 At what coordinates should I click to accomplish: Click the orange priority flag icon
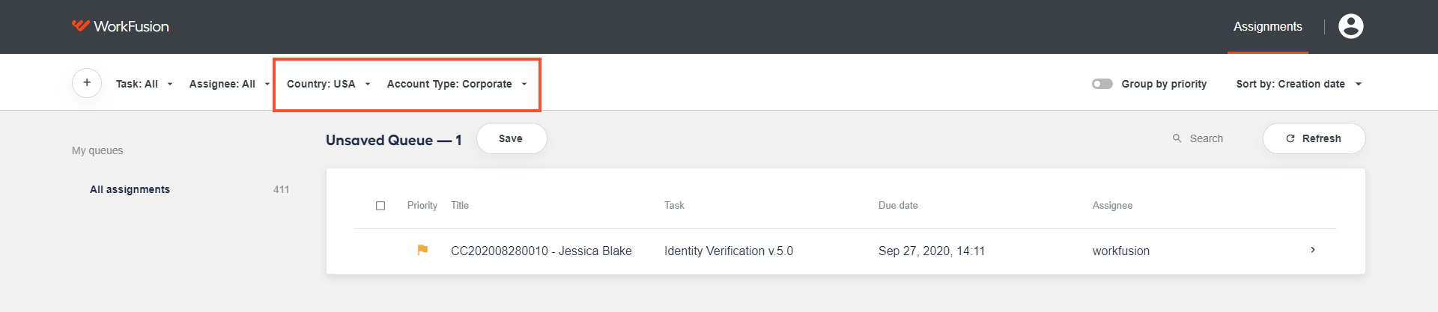[422, 250]
